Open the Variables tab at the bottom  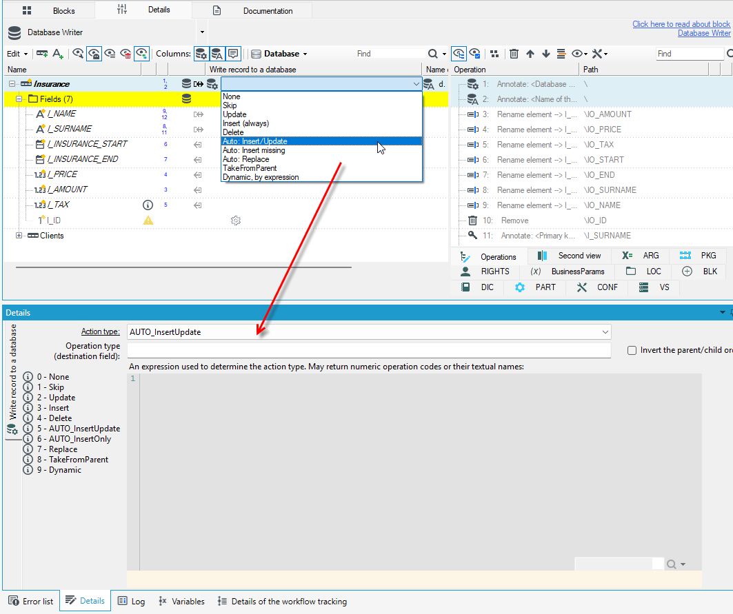[181, 601]
